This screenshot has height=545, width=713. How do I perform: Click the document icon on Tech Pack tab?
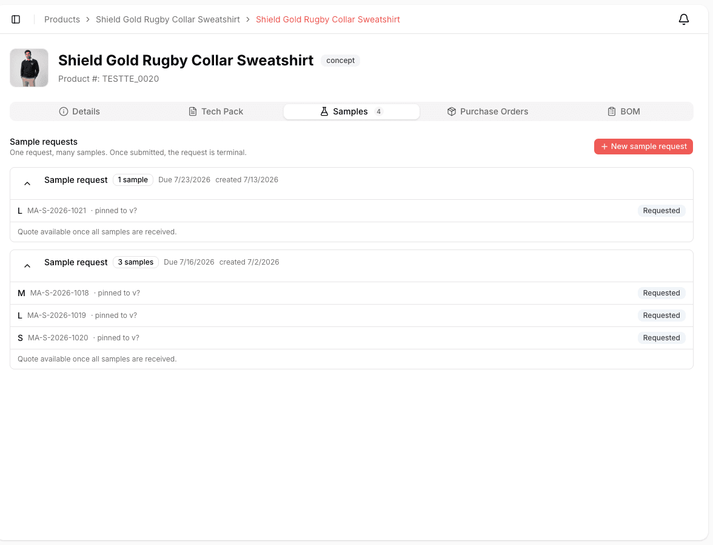tap(193, 111)
